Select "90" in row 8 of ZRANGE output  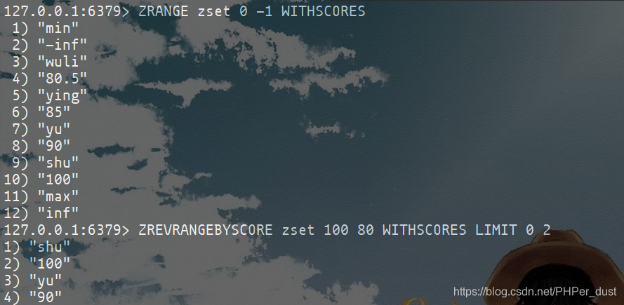54,146
